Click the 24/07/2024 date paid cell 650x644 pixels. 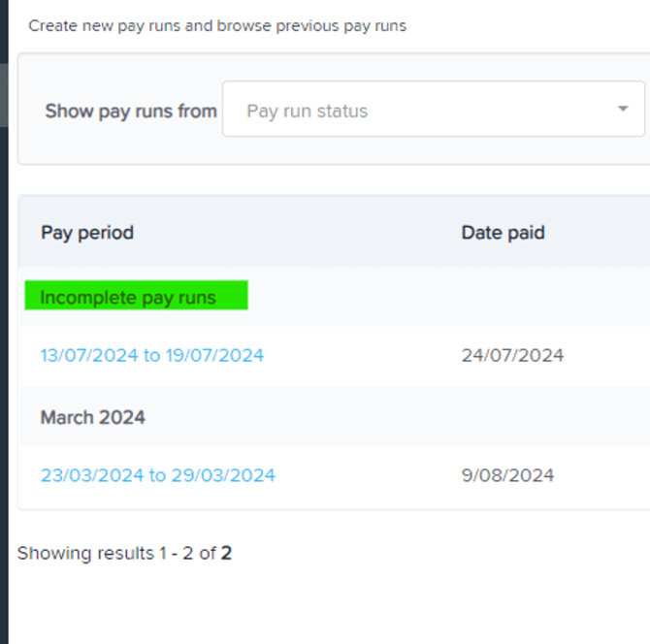tap(512, 355)
